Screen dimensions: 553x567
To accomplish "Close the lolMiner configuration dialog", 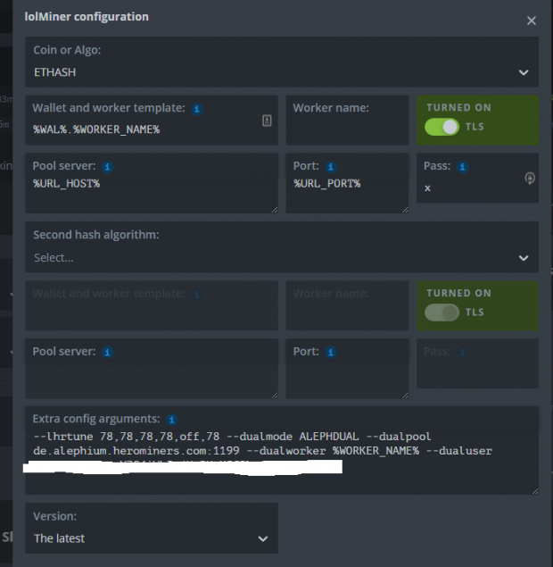I will pyautogui.click(x=532, y=21).
